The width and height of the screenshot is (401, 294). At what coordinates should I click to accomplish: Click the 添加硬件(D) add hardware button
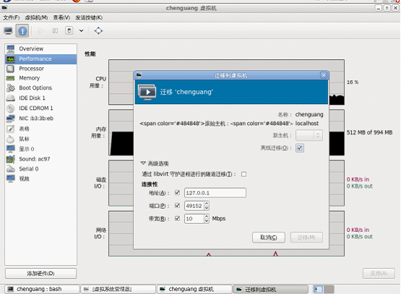coord(40,273)
